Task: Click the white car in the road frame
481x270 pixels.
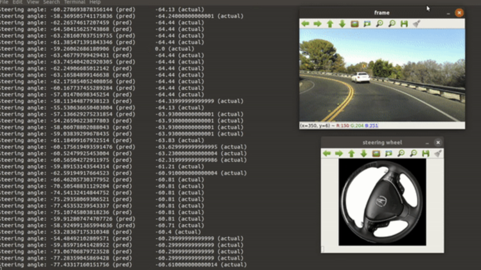Action: 360,77
